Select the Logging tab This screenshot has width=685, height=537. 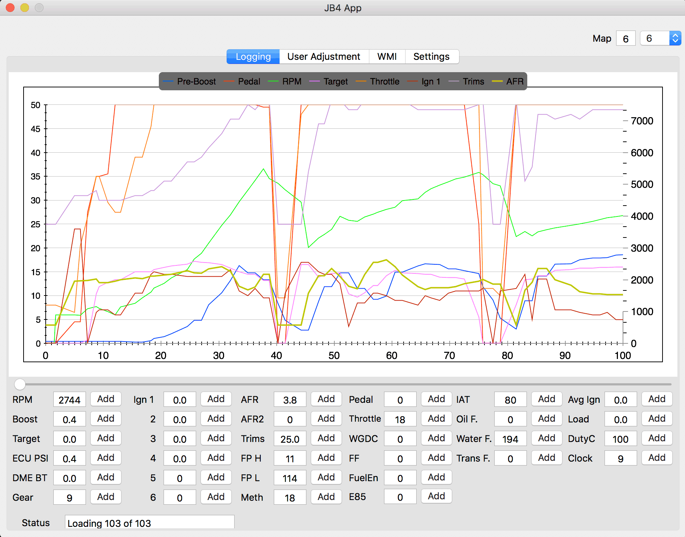(253, 57)
